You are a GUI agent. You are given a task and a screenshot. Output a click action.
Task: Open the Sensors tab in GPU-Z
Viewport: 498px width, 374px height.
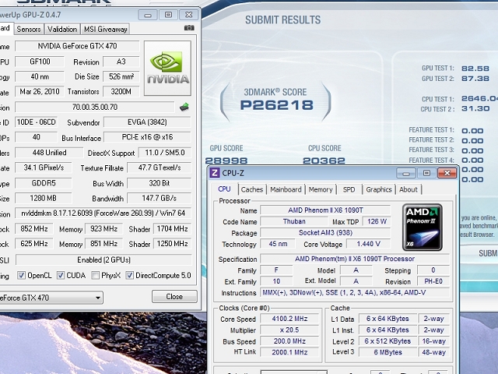29,30
